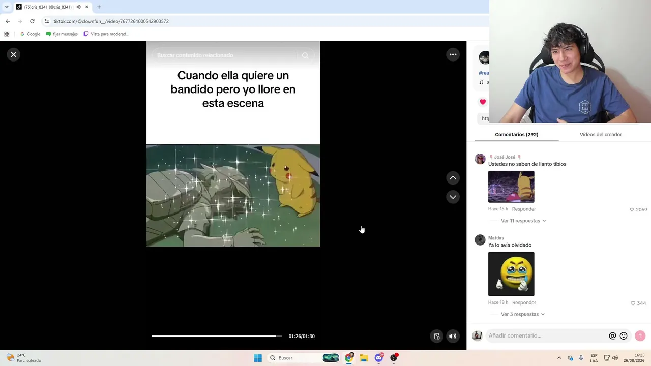Reload the TikTok page
This screenshot has height=366, width=651.
click(x=32, y=21)
